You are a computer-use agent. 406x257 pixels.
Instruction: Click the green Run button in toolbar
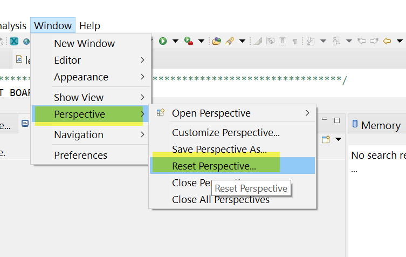(163, 41)
